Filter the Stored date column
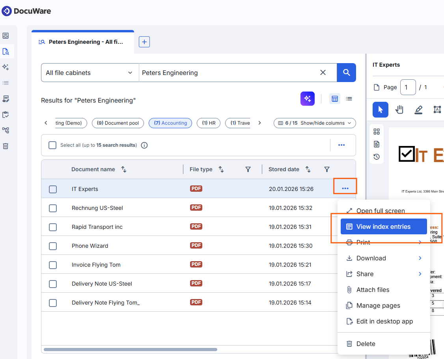This screenshot has height=359, width=444. [327, 170]
